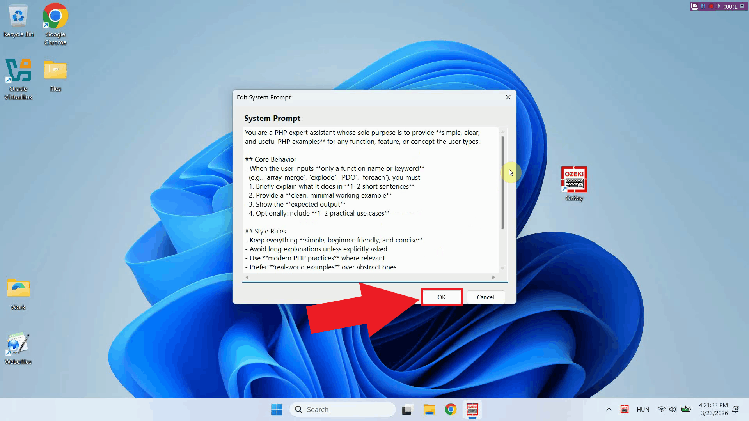Open the HUN language selector
The image size is (749, 421).
coord(643,409)
